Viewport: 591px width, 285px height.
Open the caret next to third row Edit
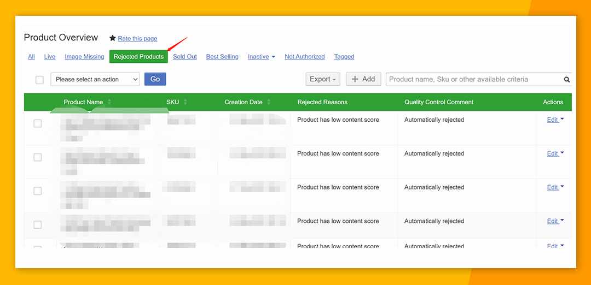coord(562,187)
